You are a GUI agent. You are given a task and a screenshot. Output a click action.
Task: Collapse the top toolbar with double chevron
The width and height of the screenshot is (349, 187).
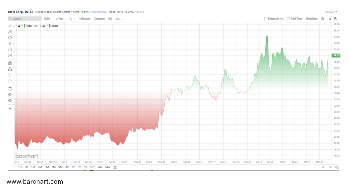click(329, 19)
